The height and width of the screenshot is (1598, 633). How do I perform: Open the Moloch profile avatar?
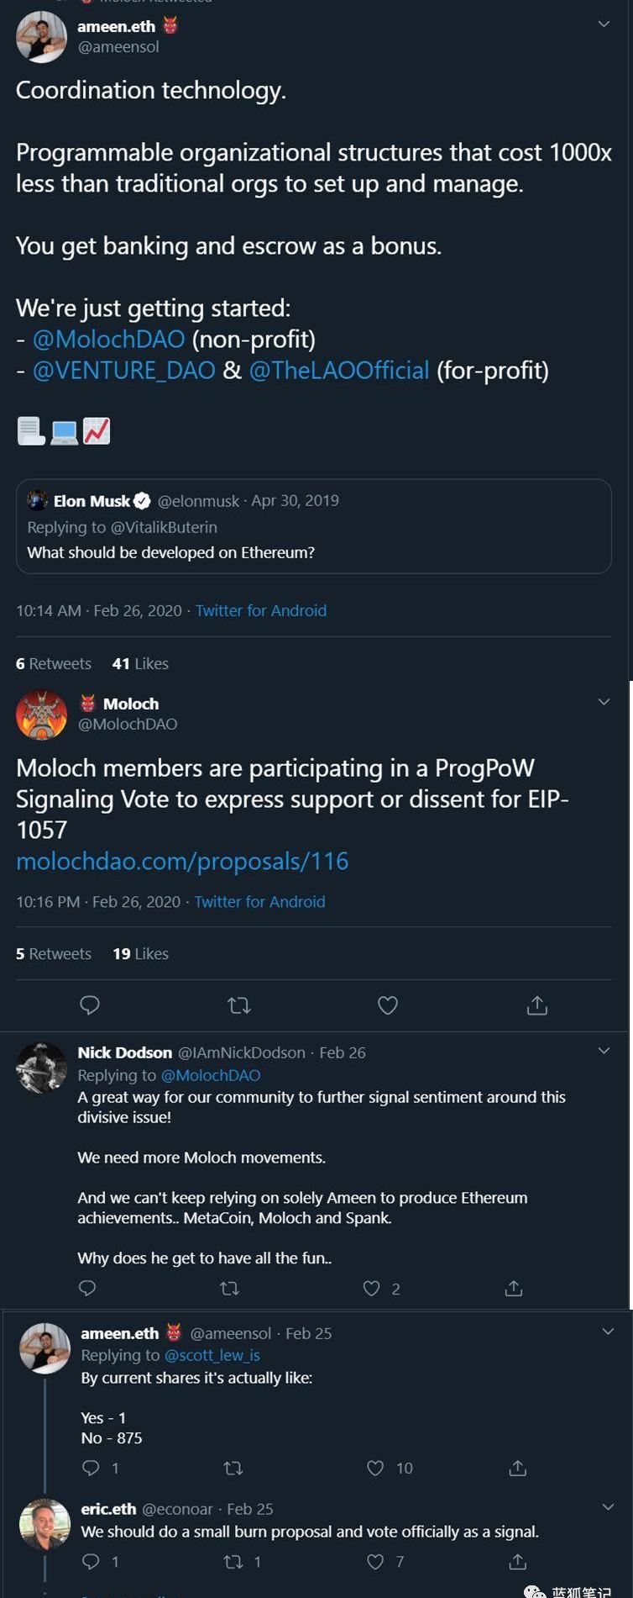(x=41, y=715)
